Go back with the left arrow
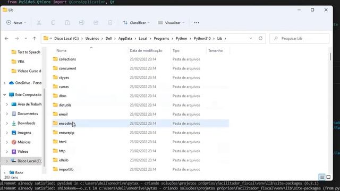 point(6,38)
